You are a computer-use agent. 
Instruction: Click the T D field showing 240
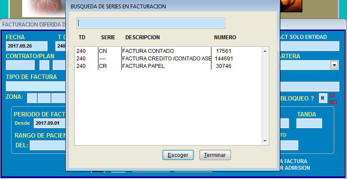pos(60,46)
